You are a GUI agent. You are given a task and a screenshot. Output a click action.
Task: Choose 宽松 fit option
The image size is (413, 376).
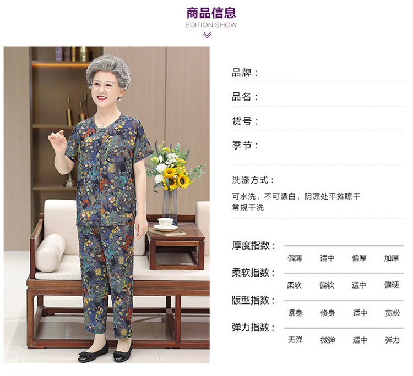coord(393,313)
